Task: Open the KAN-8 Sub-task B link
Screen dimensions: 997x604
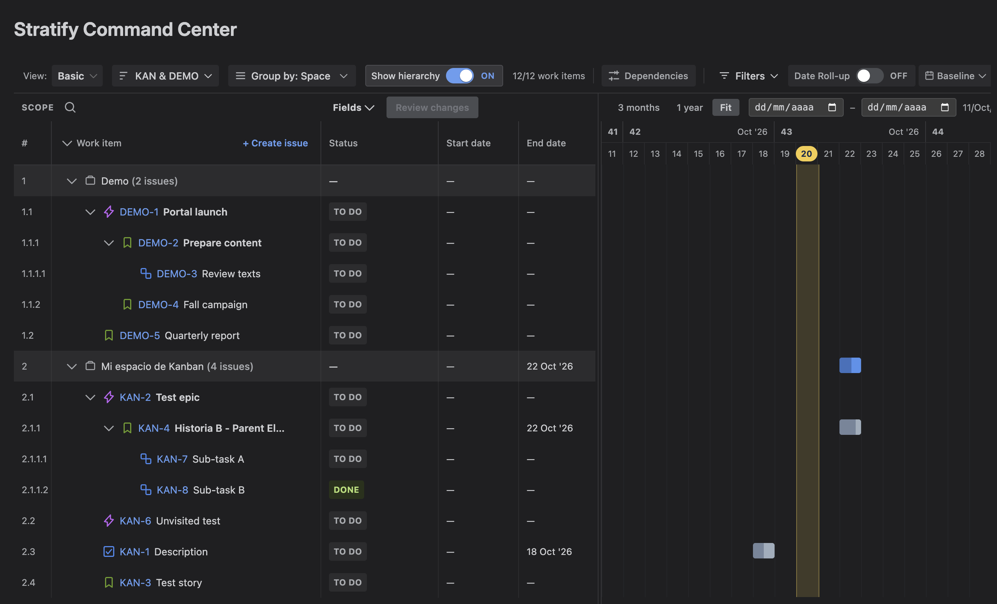Action: [172, 490]
